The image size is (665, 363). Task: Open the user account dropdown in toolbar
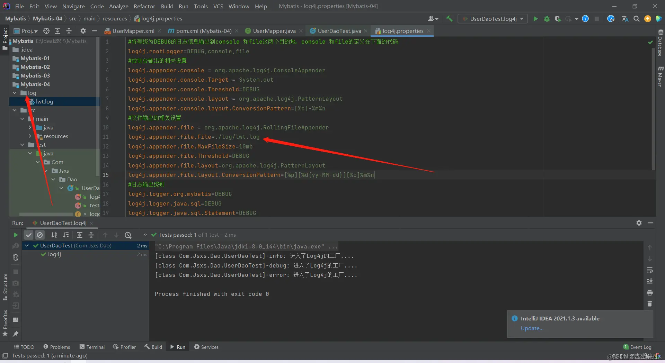pyautogui.click(x=433, y=19)
